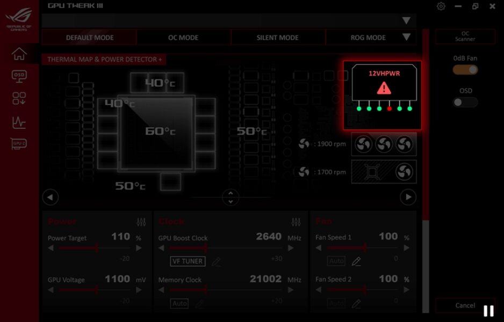Expand the mode list arrow beside ROG MODE
The width and height of the screenshot is (504, 322).
(406, 37)
